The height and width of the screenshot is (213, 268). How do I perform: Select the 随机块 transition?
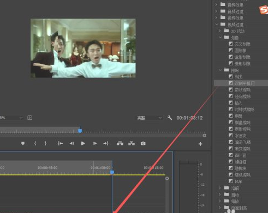click(240, 168)
